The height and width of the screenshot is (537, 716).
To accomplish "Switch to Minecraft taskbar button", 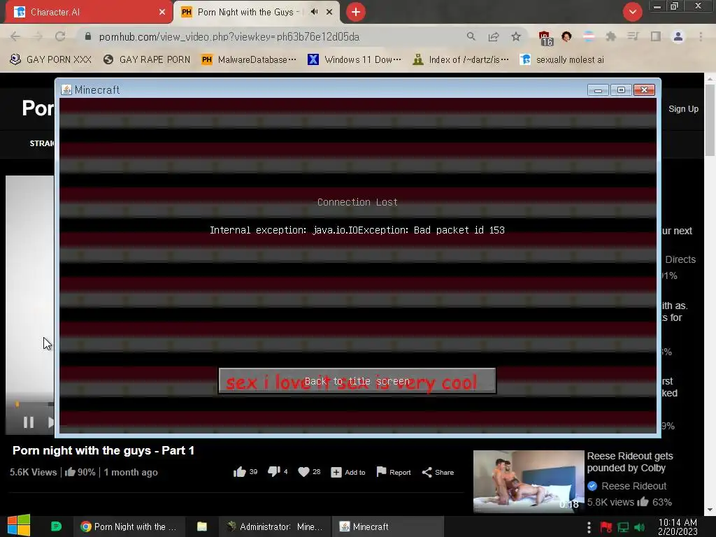I will [x=387, y=527].
